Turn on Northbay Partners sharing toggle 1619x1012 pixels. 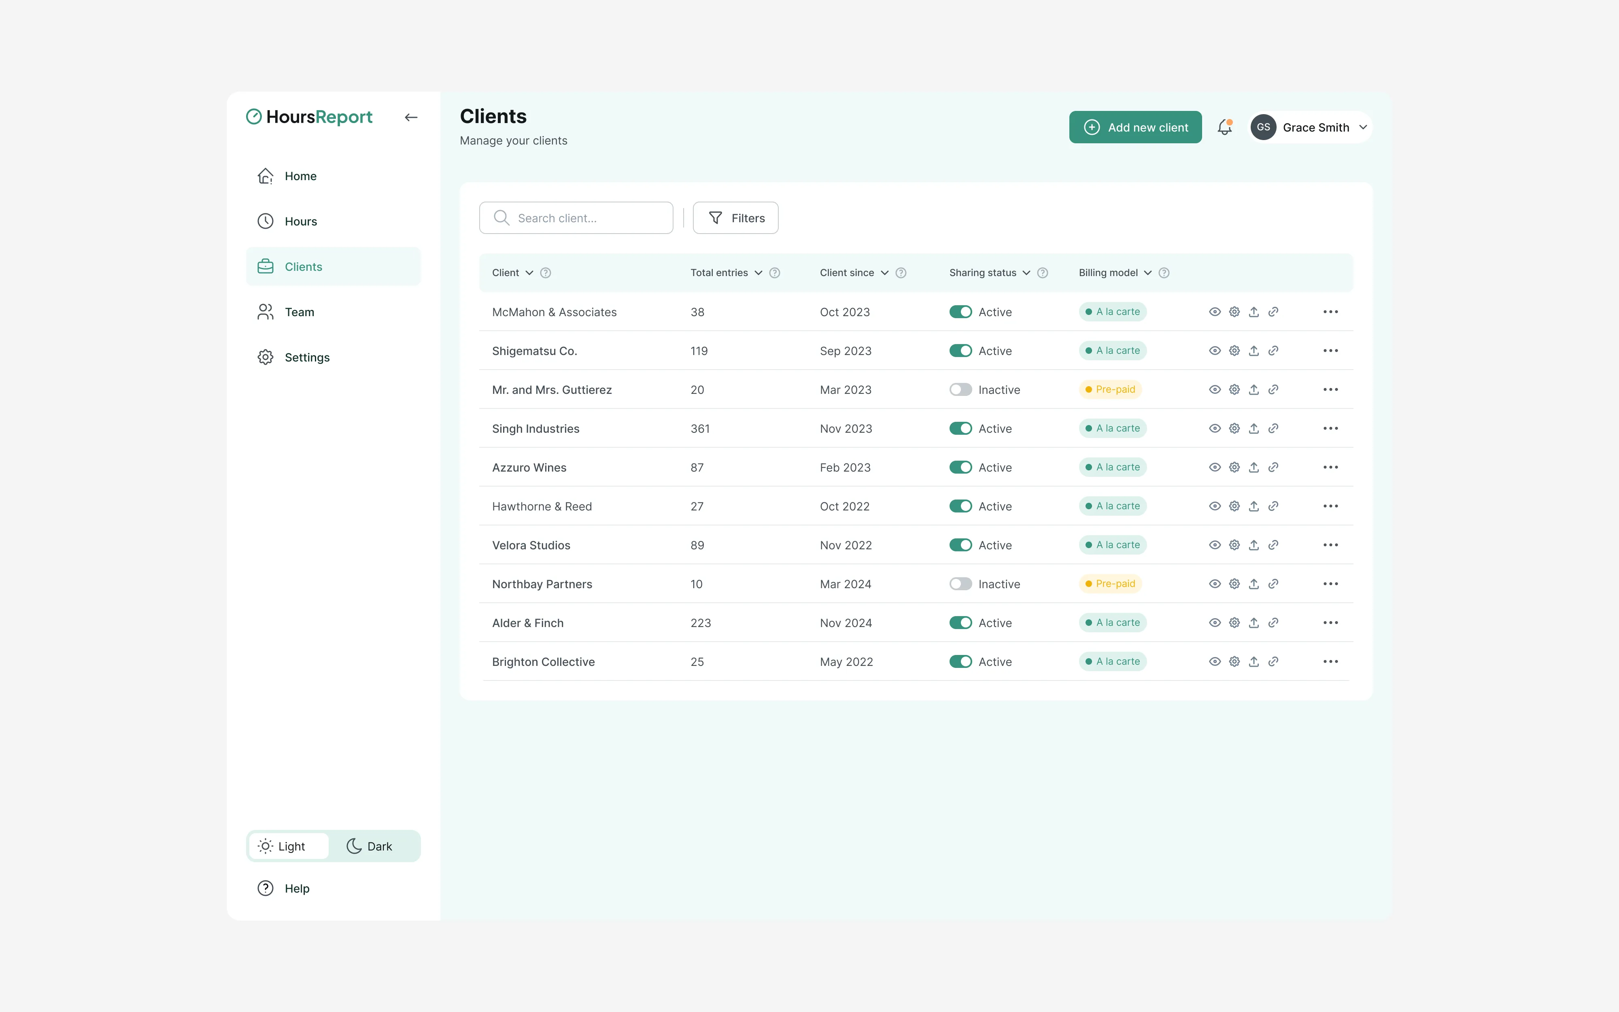[x=961, y=584]
